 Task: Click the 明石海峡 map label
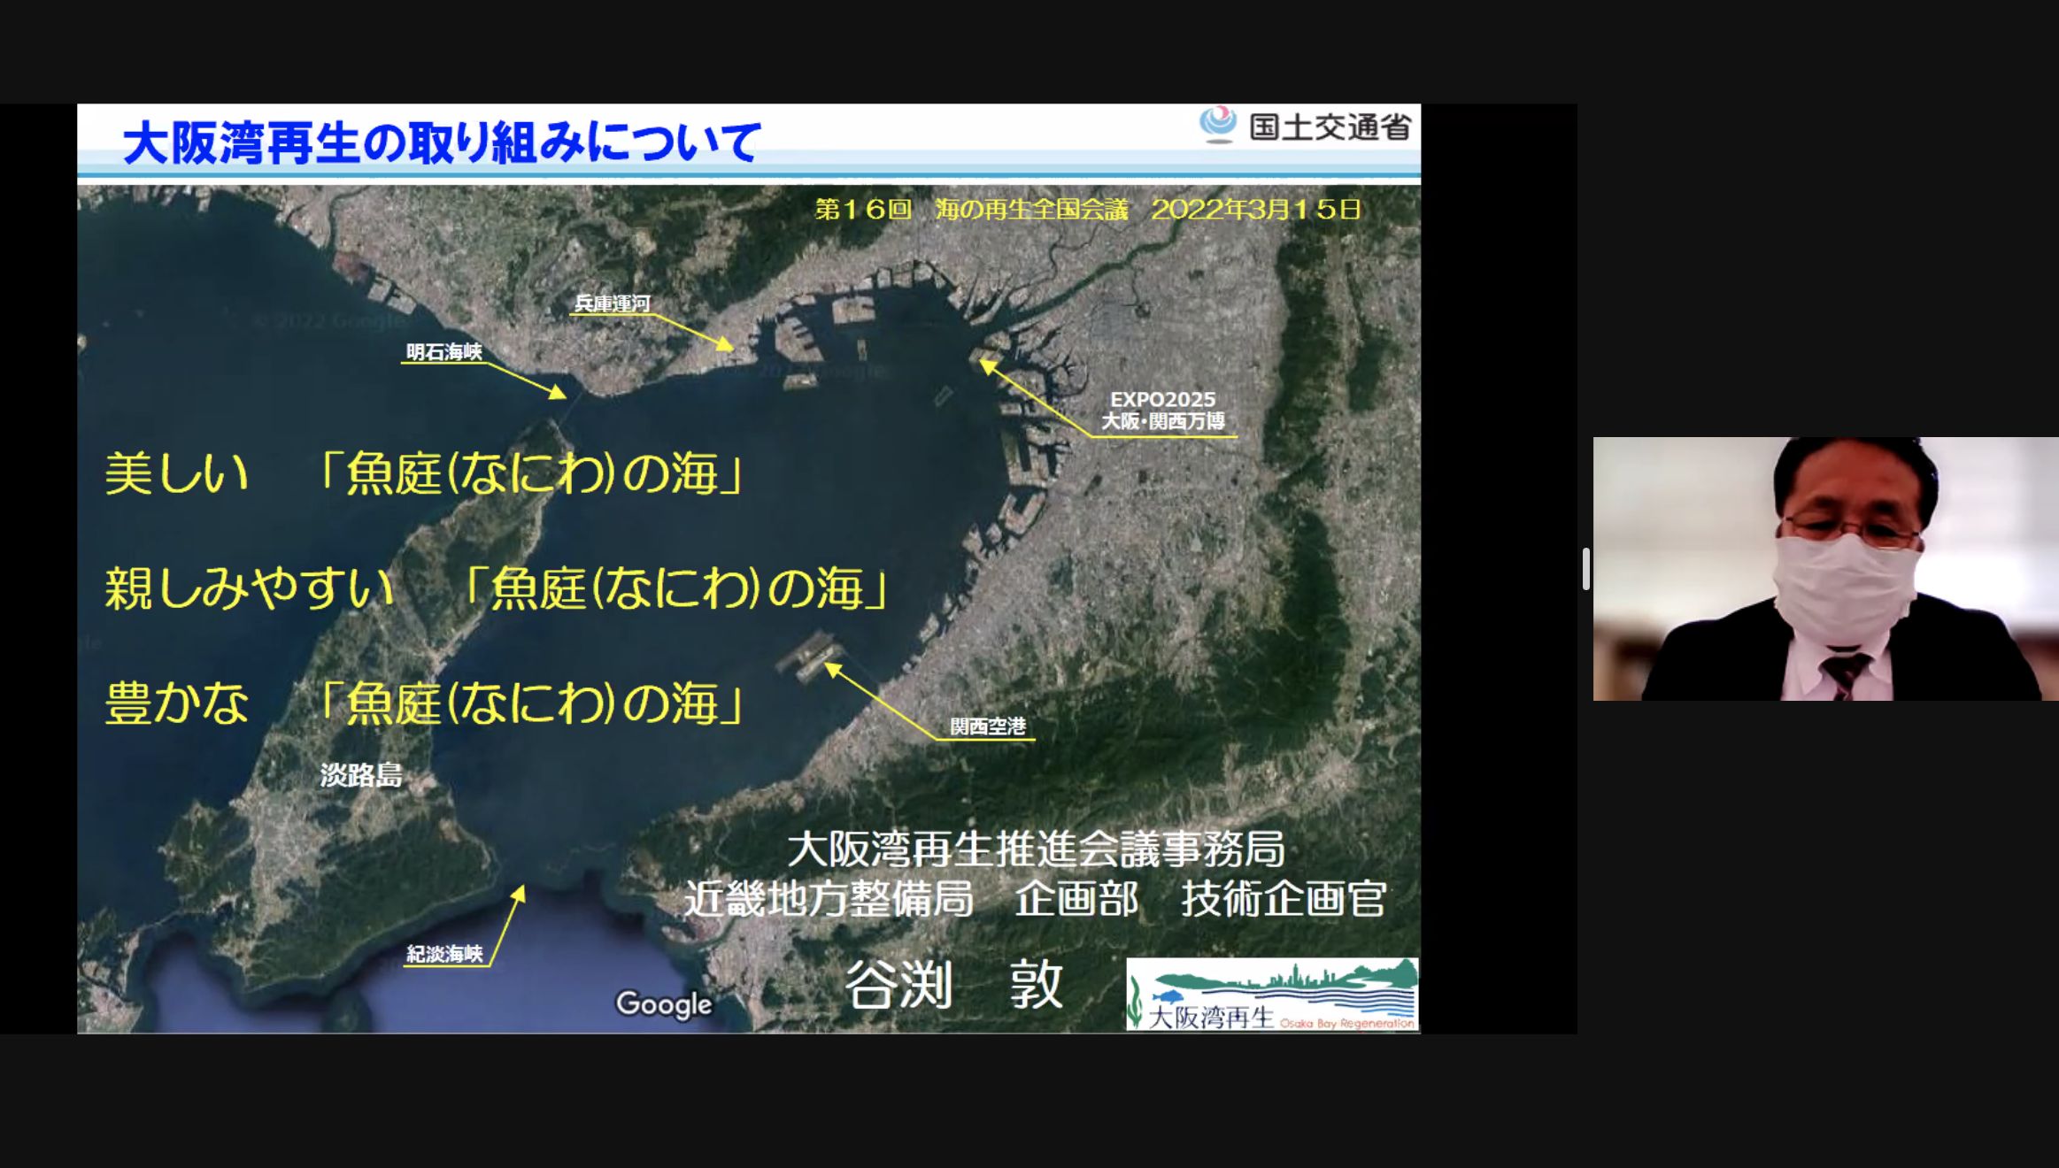click(443, 352)
